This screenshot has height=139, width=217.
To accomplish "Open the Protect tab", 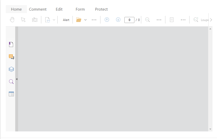I will point(101,9).
